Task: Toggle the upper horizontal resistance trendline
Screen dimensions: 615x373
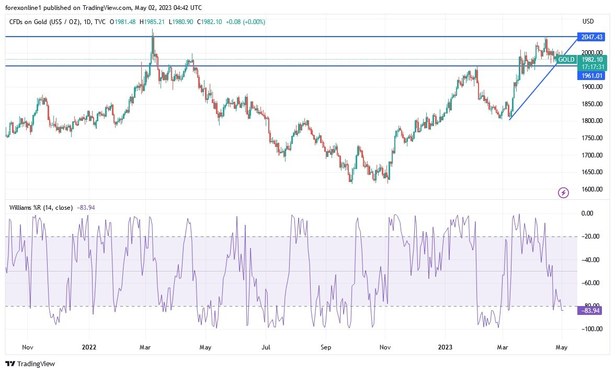Action: click(x=261, y=37)
